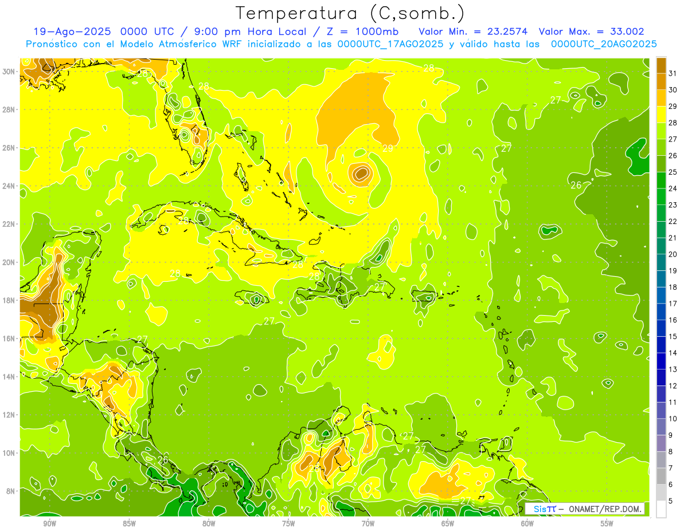This screenshot has height=531, width=688.
Task: Click the title "Temperatura (C,somb.)"
Action: (350, 13)
